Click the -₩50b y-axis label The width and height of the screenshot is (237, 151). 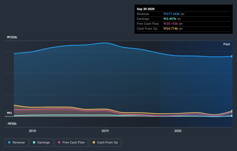click(12, 124)
